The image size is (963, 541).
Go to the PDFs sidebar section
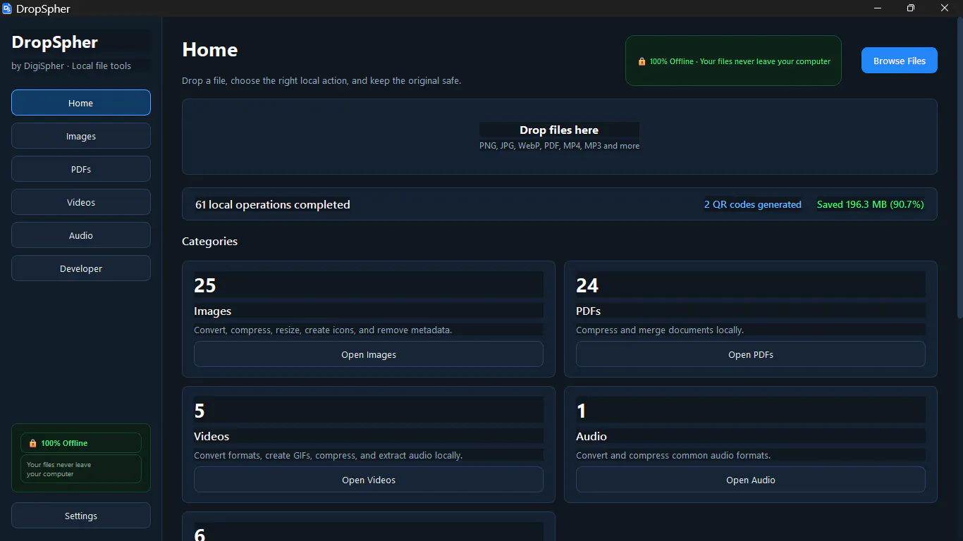(81, 169)
